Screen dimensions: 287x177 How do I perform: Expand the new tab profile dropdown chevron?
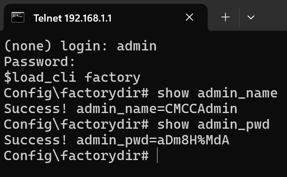pos(251,17)
